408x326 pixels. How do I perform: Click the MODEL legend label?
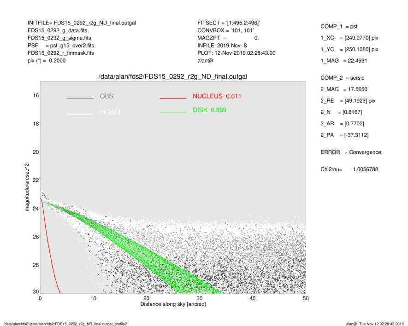coord(111,112)
